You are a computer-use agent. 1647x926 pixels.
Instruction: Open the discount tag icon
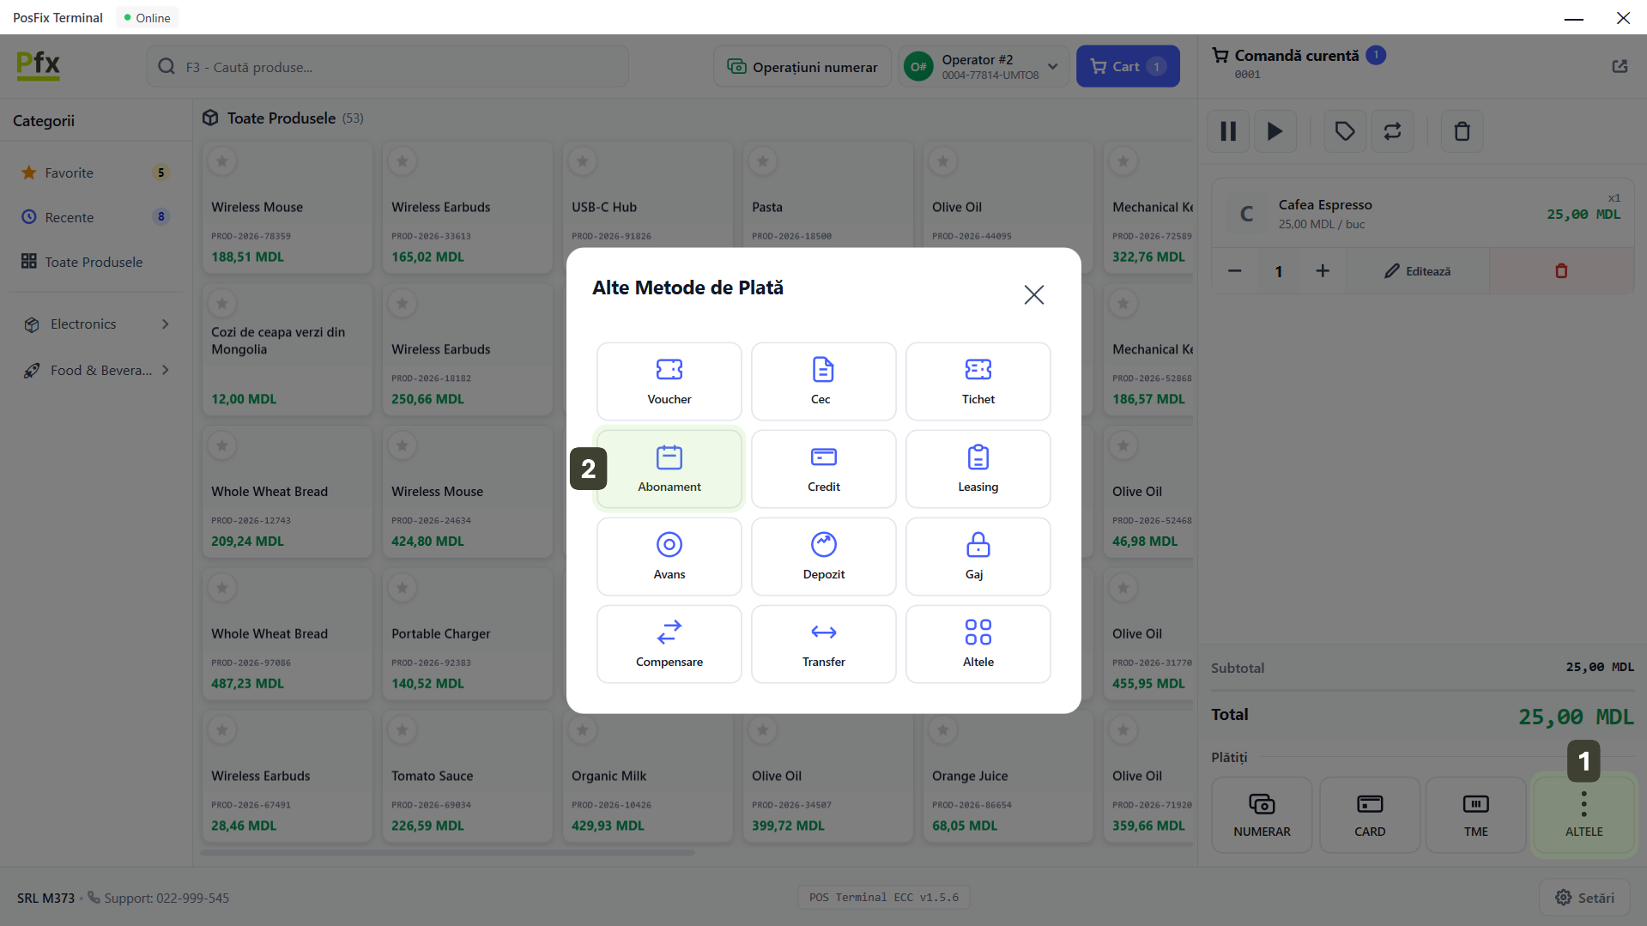(x=1344, y=131)
